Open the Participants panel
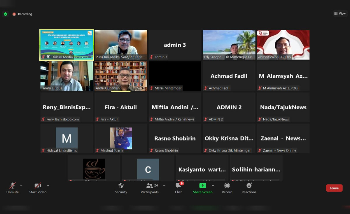The image size is (350, 214). 150,186
